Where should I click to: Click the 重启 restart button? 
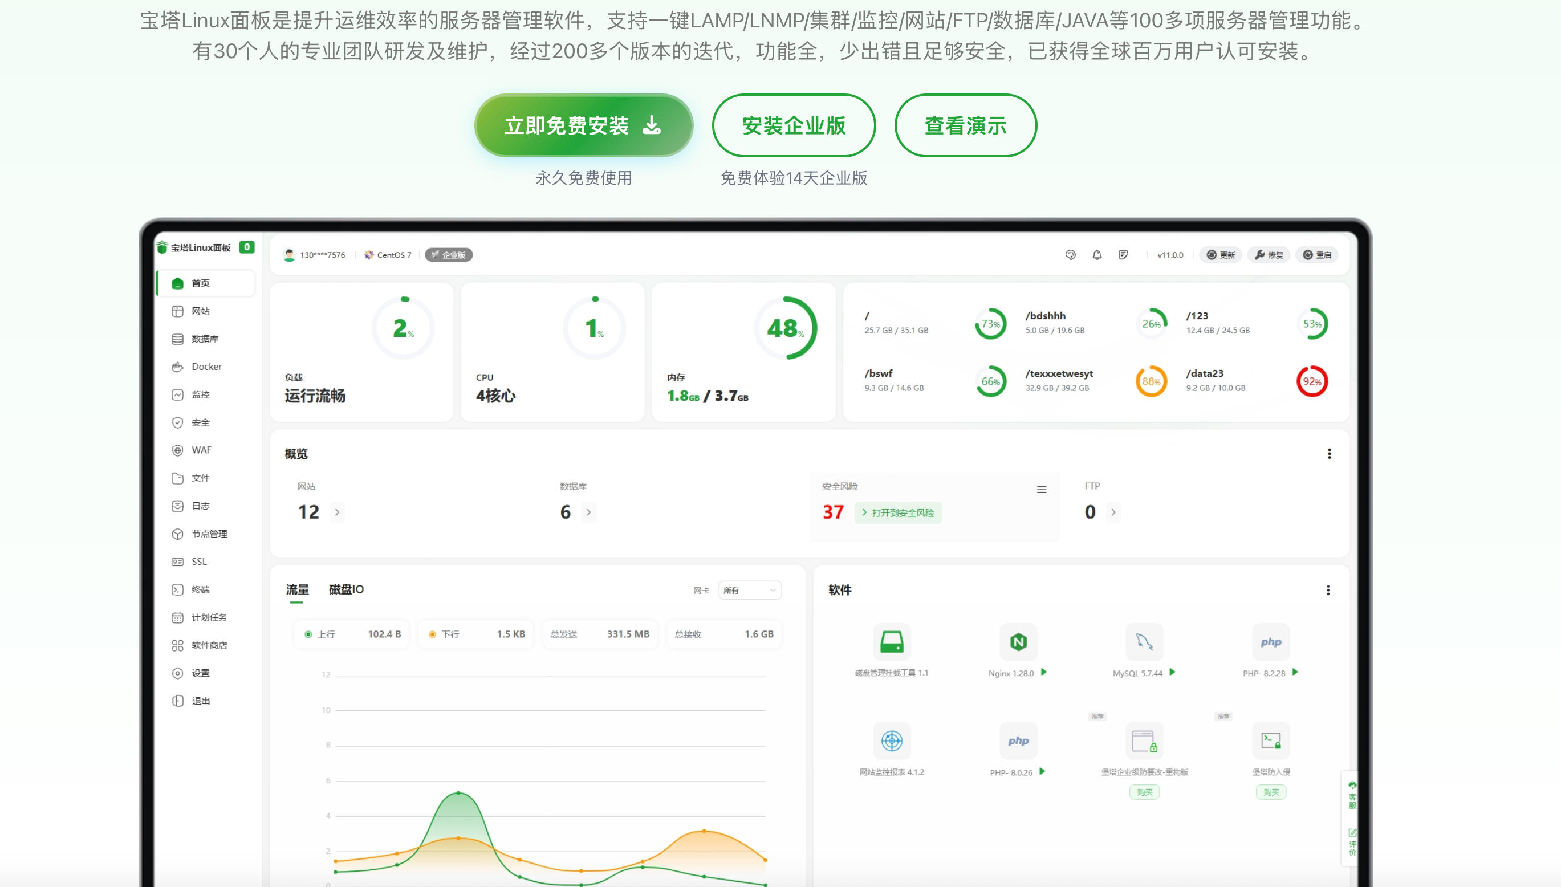point(1316,255)
